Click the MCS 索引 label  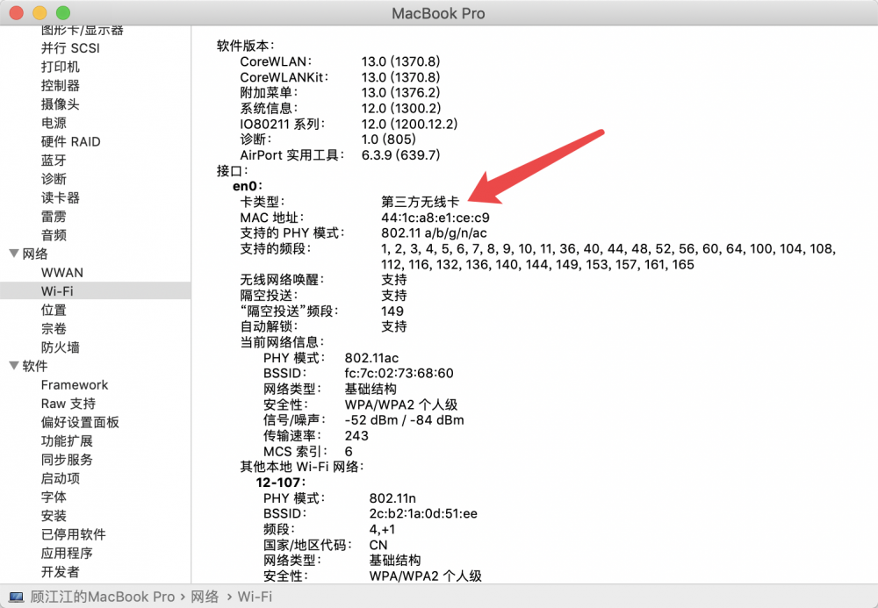(x=294, y=451)
